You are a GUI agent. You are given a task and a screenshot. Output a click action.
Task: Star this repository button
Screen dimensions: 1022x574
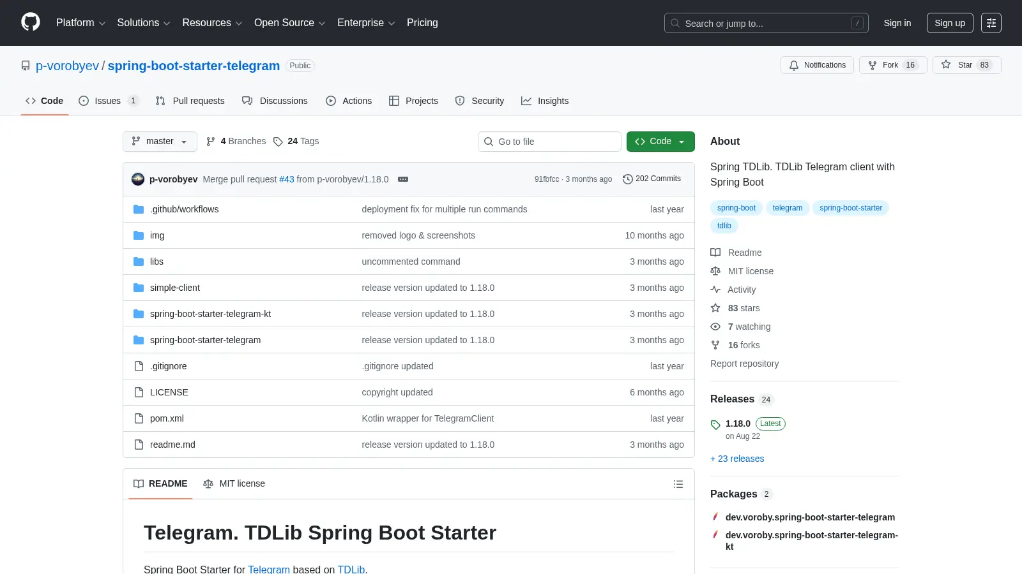tap(967, 65)
